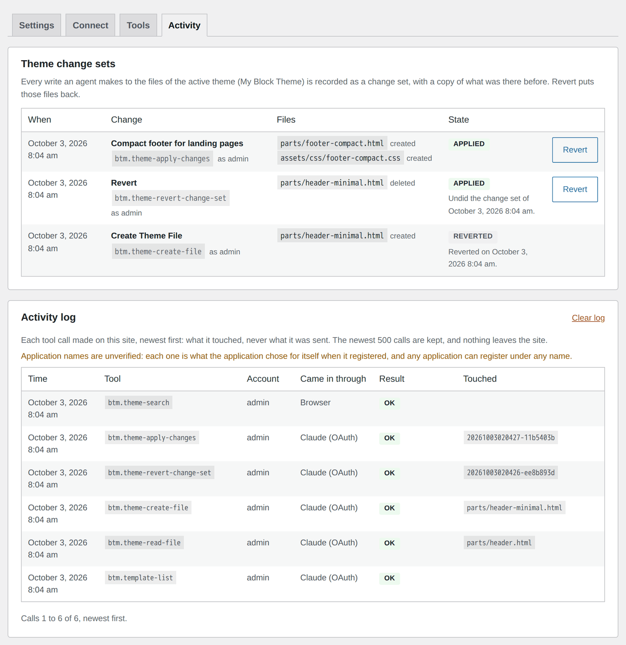Click the "Files" column header
626x645 pixels.
[286, 120]
